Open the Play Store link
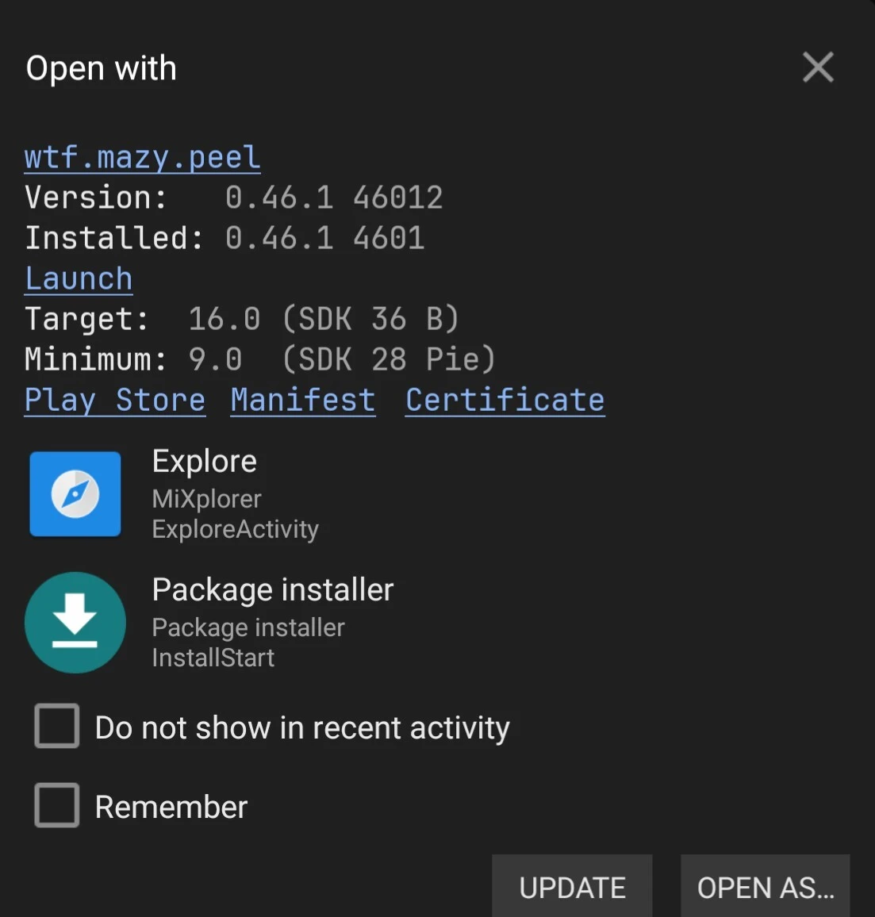875x917 pixels. coord(115,401)
